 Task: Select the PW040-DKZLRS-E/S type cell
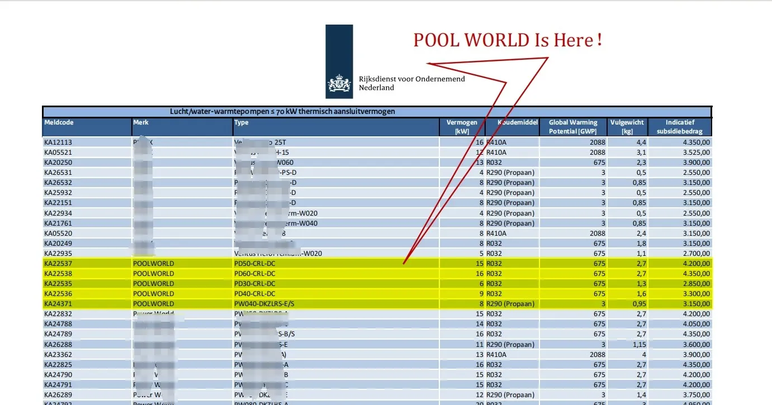264,304
